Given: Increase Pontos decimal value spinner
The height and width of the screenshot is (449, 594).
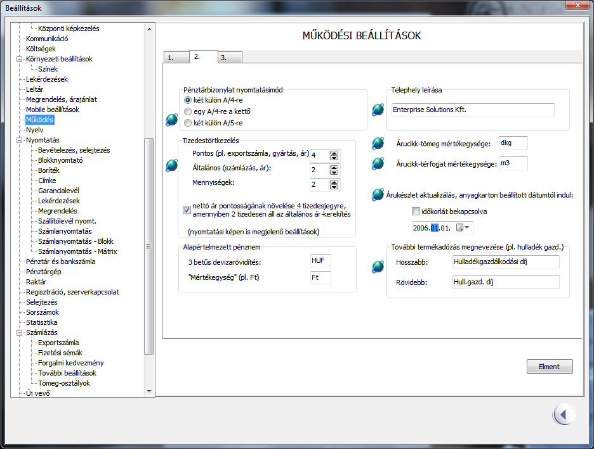Looking at the screenshot, I should 334,153.
